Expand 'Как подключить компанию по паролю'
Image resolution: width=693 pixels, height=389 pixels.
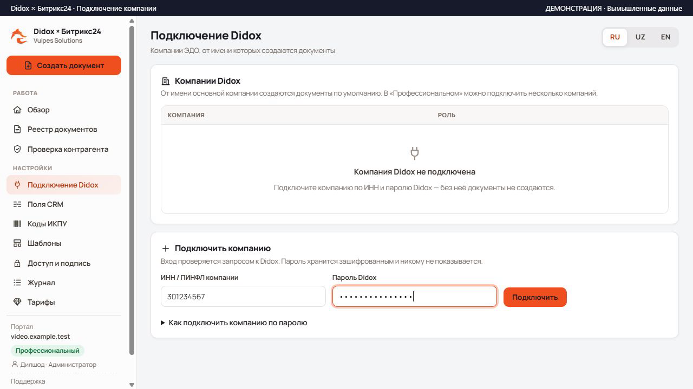tap(234, 323)
